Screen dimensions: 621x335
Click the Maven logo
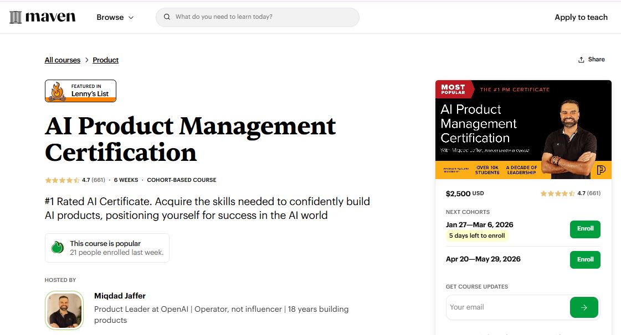point(42,17)
